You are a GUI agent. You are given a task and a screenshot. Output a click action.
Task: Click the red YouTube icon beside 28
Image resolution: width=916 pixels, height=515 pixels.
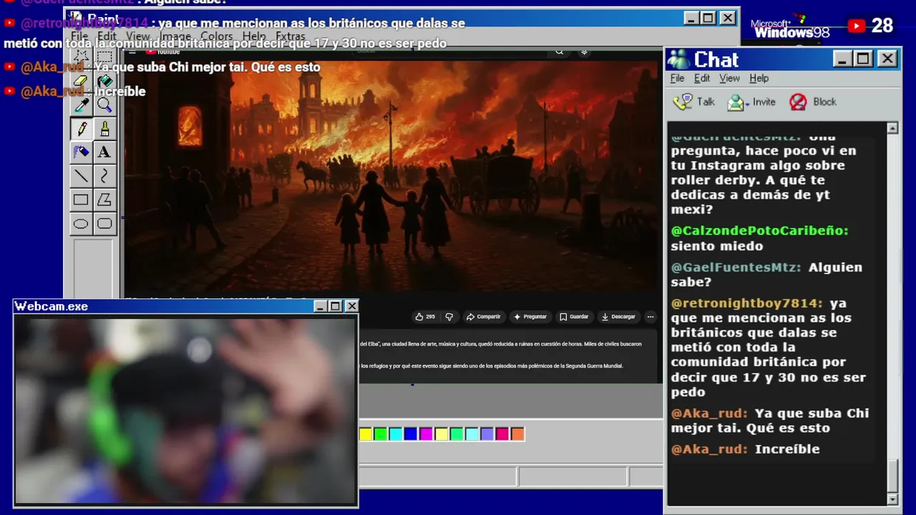click(857, 26)
